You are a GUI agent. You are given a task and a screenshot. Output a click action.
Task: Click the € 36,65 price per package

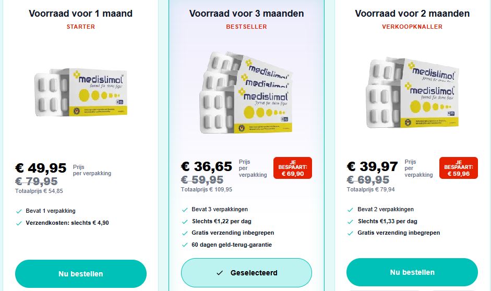pos(207,166)
